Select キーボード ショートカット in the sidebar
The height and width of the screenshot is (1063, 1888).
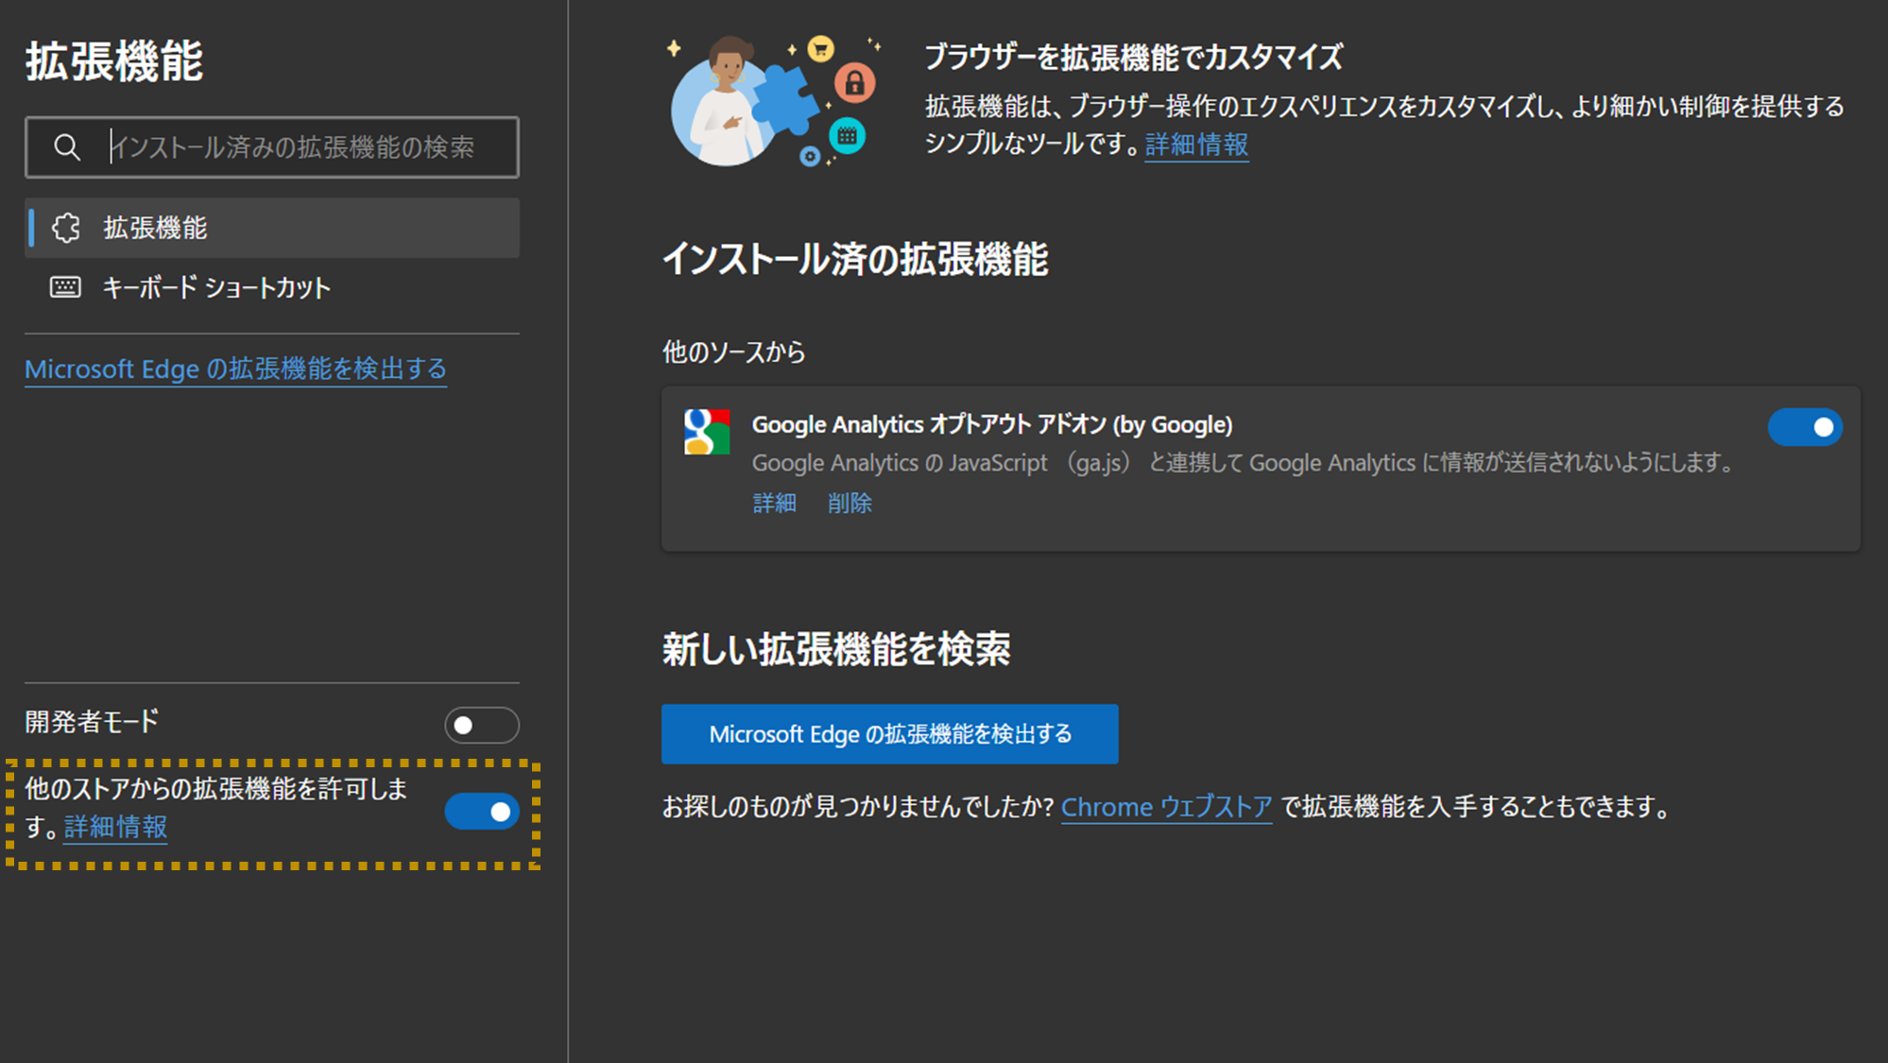pyautogui.click(x=216, y=288)
